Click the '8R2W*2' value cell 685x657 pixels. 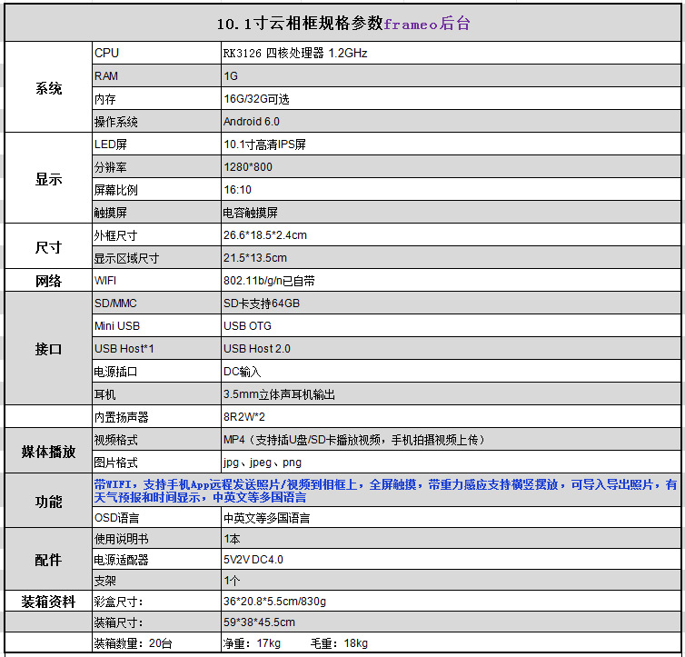[x=451, y=416]
